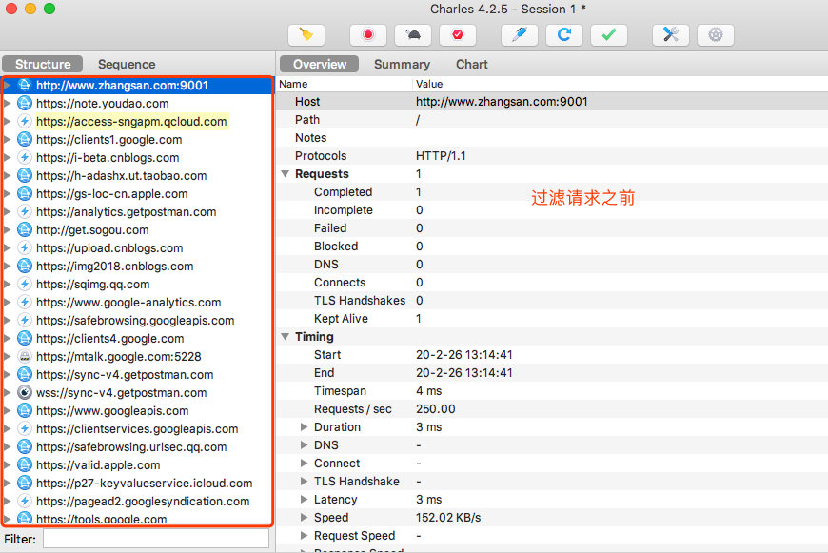Click in the Filter input field
This screenshot has width=828, height=553.
[156, 539]
